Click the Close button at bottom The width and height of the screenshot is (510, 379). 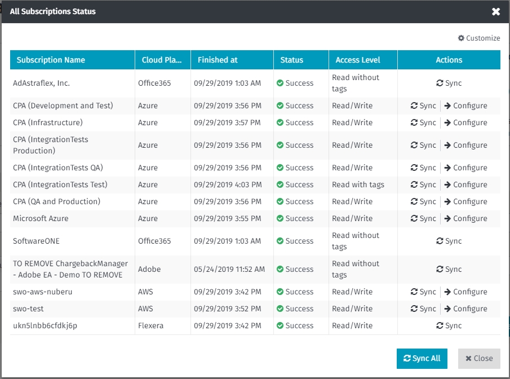click(479, 358)
